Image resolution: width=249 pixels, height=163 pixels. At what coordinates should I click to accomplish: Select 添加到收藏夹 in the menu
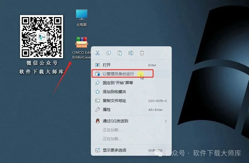click(131, 92)
